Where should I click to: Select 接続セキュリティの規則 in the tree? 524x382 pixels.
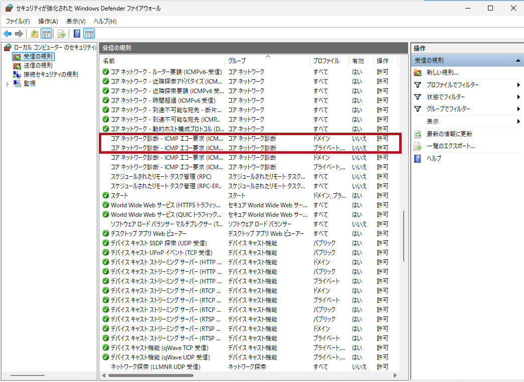click(51, 75)
